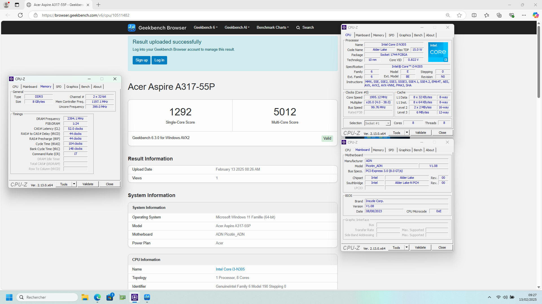Close the Acer Aspire Geekbench tab
542x304 pixels.
(x=88, y=5)
